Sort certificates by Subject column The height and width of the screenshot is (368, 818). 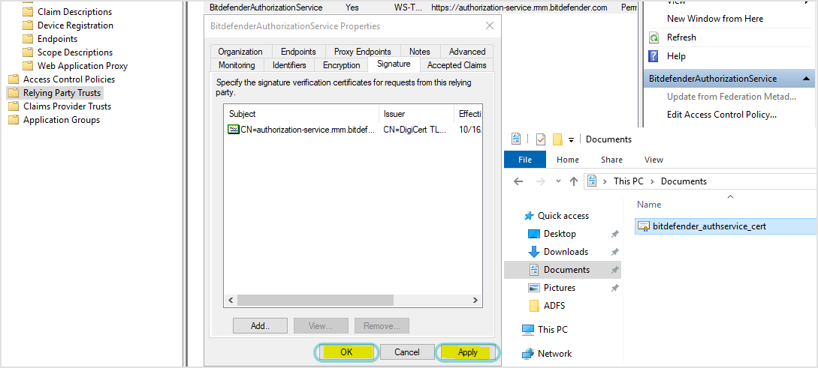301,114
